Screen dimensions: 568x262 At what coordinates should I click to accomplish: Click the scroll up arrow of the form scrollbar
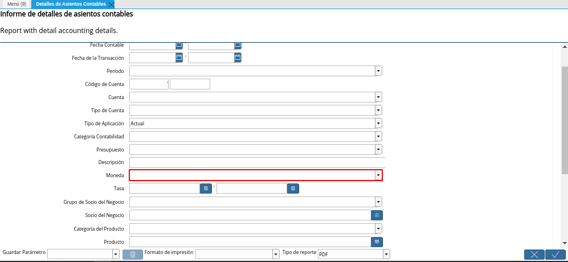click(565, 46)
